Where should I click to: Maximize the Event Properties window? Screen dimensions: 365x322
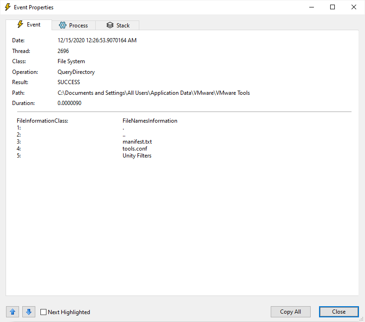tap(332, 7)
